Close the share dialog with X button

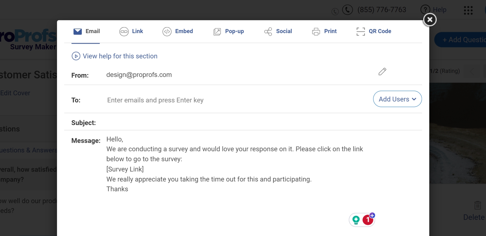pos(430,20)
